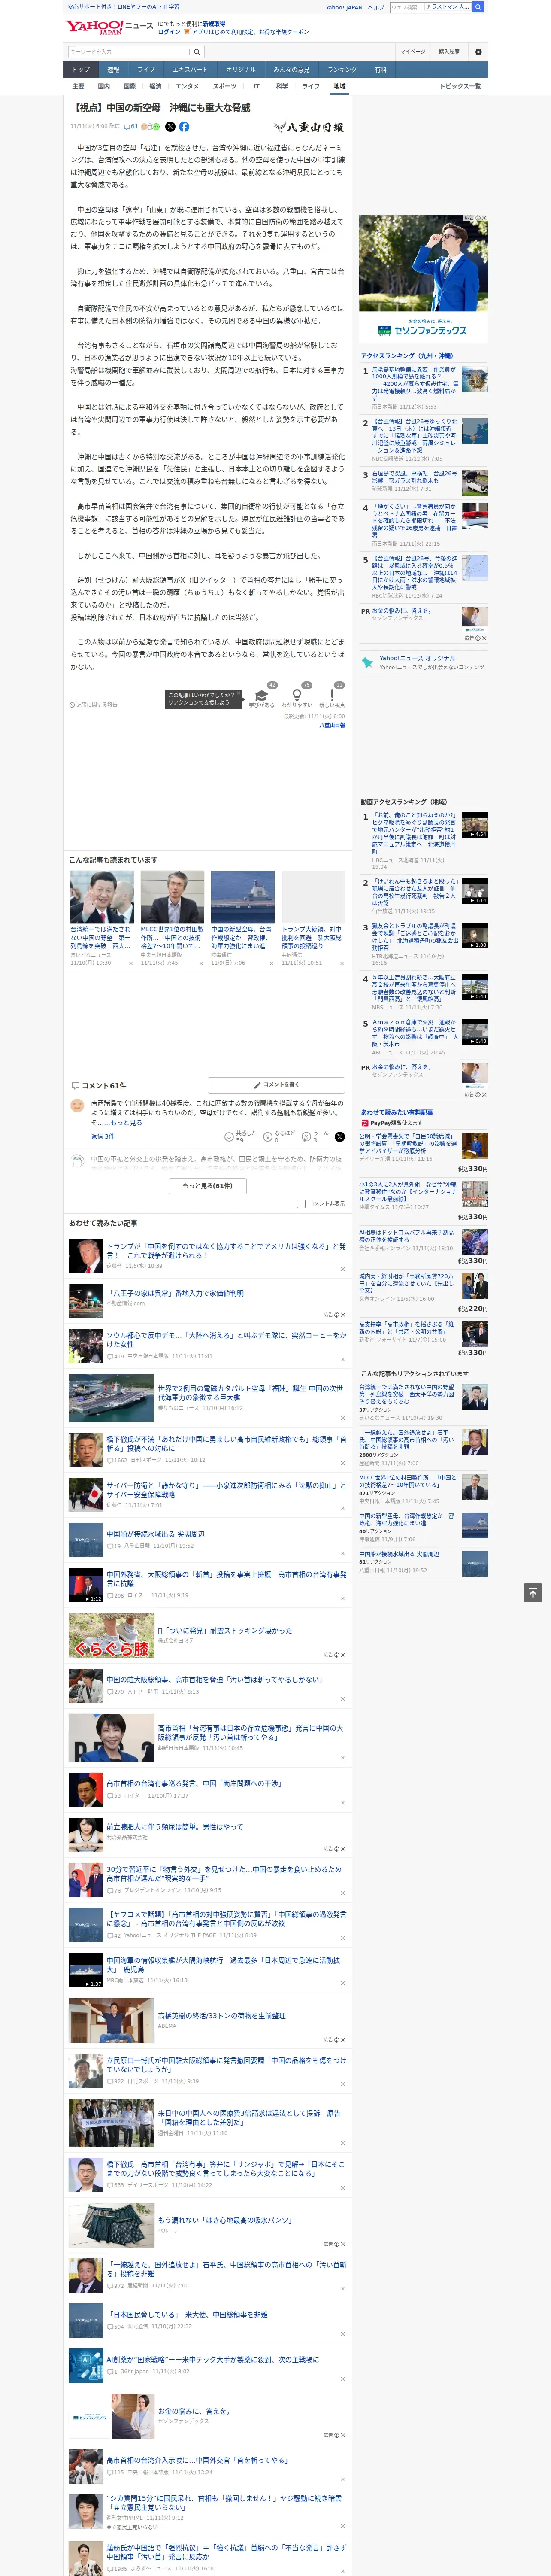Open settings via the gear icon
Viewport: 551px width, 2576px height.
tap(478, 52)
